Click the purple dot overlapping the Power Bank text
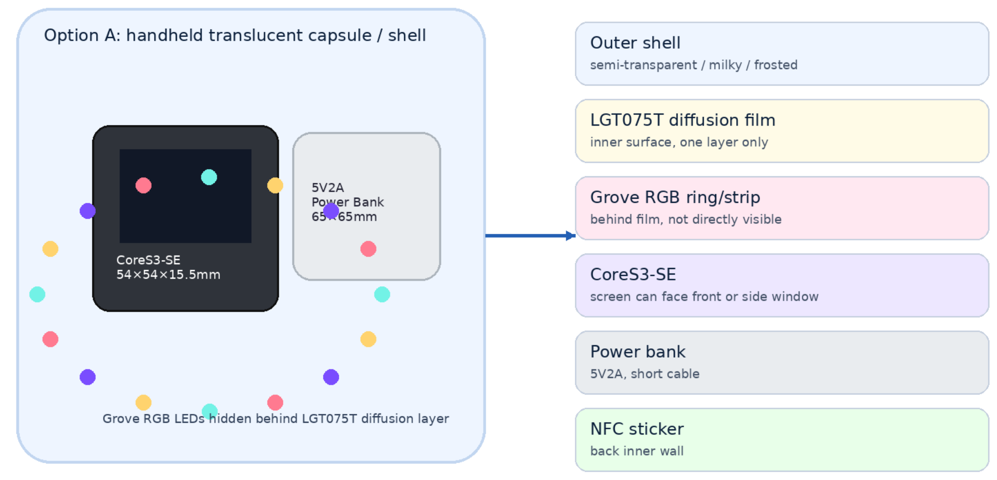The width and height of the screenshot is (997, 480). point(331,211)
